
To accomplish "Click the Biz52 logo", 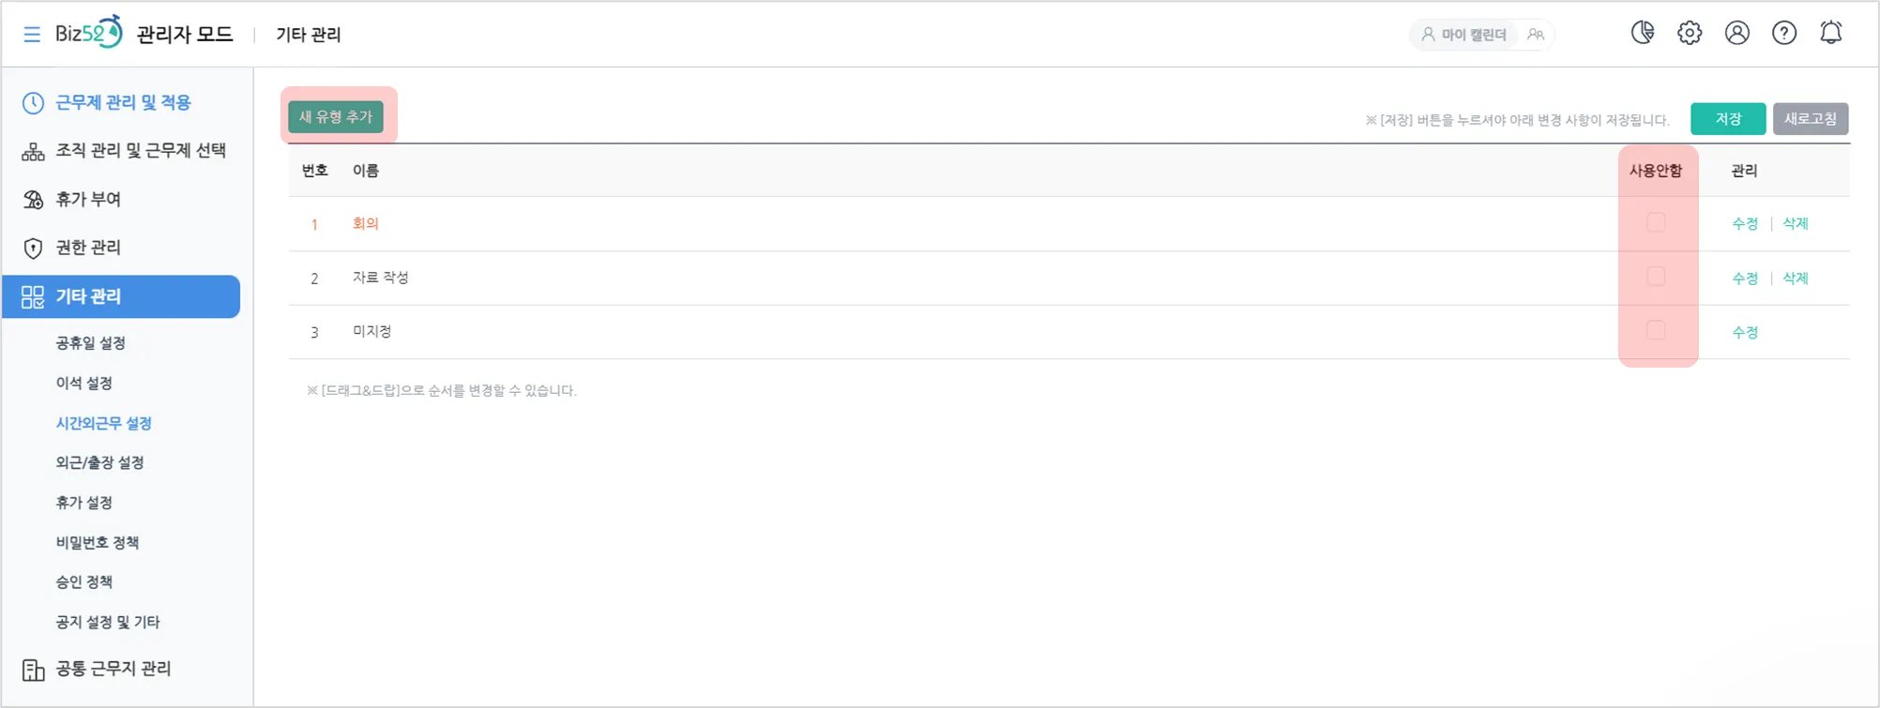I will pos(89,33).
